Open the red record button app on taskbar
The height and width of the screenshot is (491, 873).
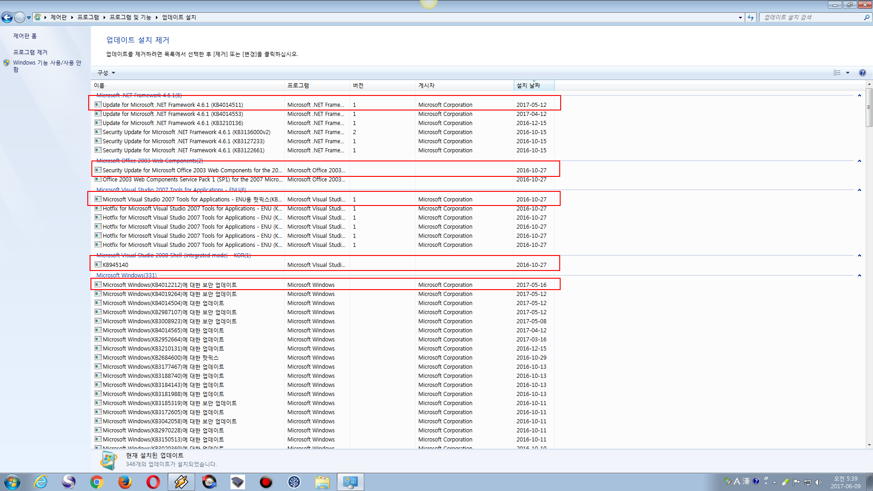pos(266,482)
